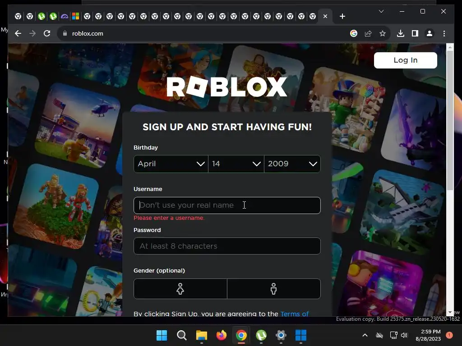Viewport: 462px width, 346px height.
Task: Open a new browser tab
Action: [342, 17]
